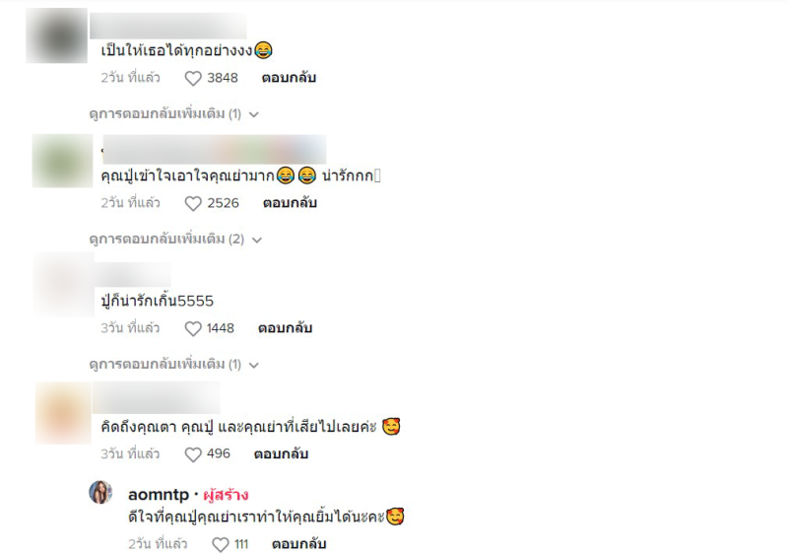The image size is (788, 554).
Task: Reply to the comment with 1448 likes
Action: pos(285,328)
